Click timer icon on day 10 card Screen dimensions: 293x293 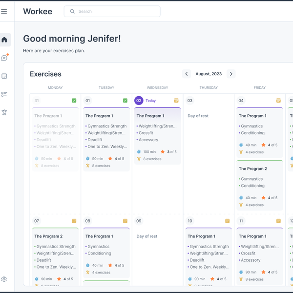tap(190, 279)
